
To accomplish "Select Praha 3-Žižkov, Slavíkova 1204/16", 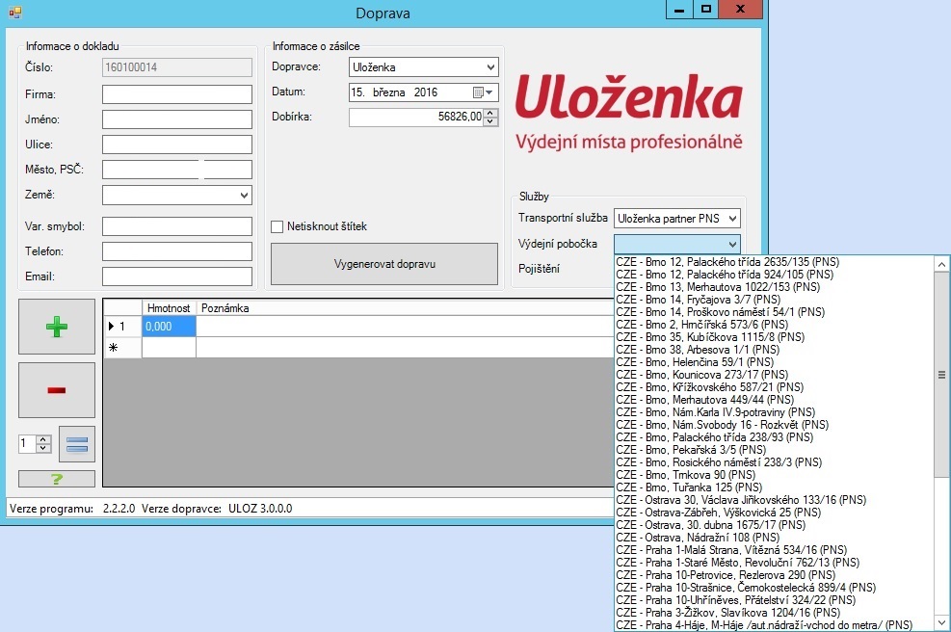I will coord(774,613).
